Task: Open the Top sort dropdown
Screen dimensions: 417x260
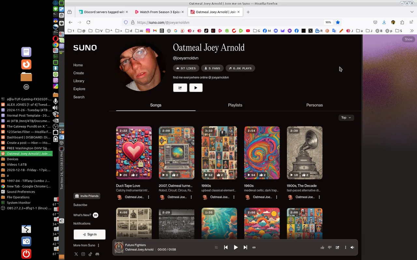Action: 346,118
